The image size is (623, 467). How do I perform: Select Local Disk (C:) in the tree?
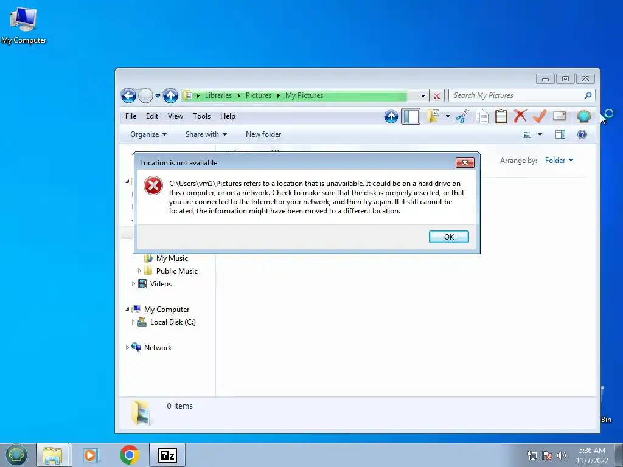pyautogui.click(x=172, y=322)
